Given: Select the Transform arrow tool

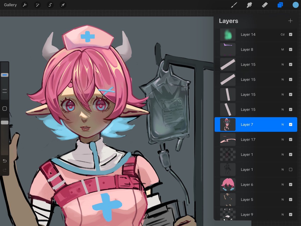Looking at the screenshot, I should point(63,5).
